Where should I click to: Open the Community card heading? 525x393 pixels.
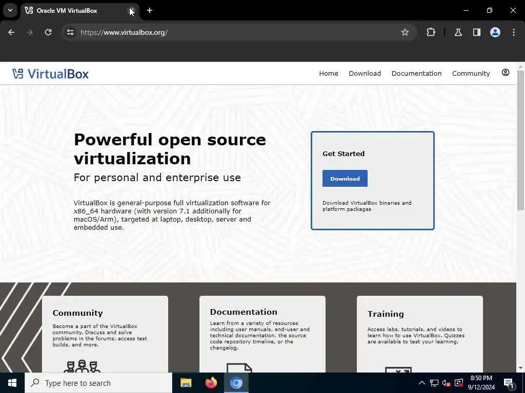pos(78,313)
